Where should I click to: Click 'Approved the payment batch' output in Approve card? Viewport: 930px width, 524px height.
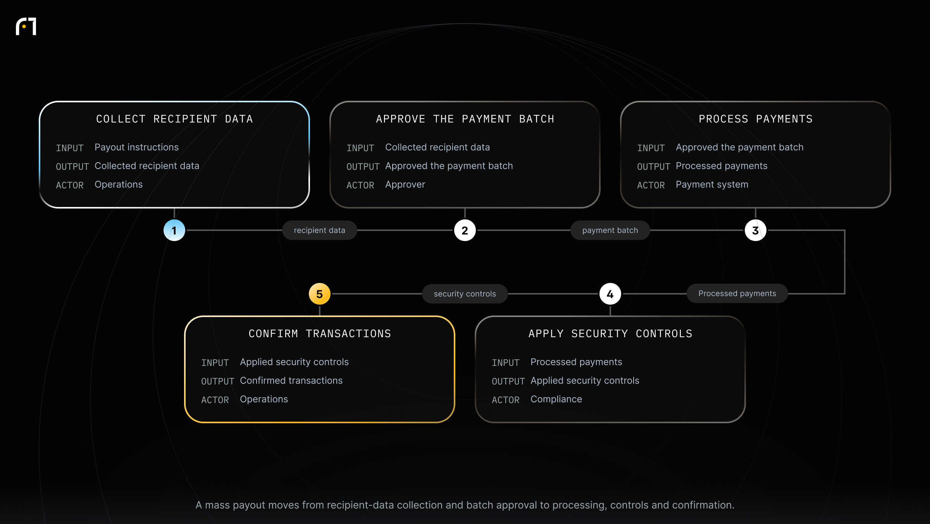point(449,166)
